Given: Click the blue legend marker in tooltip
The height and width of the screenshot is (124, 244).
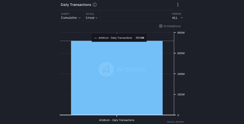Looking at the screenshot, I should (96, 38).
